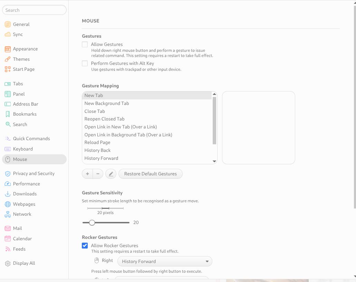Open the Right rocker History Forward dropdown
This screenshot has height=282, width=356.
[165, 261]
